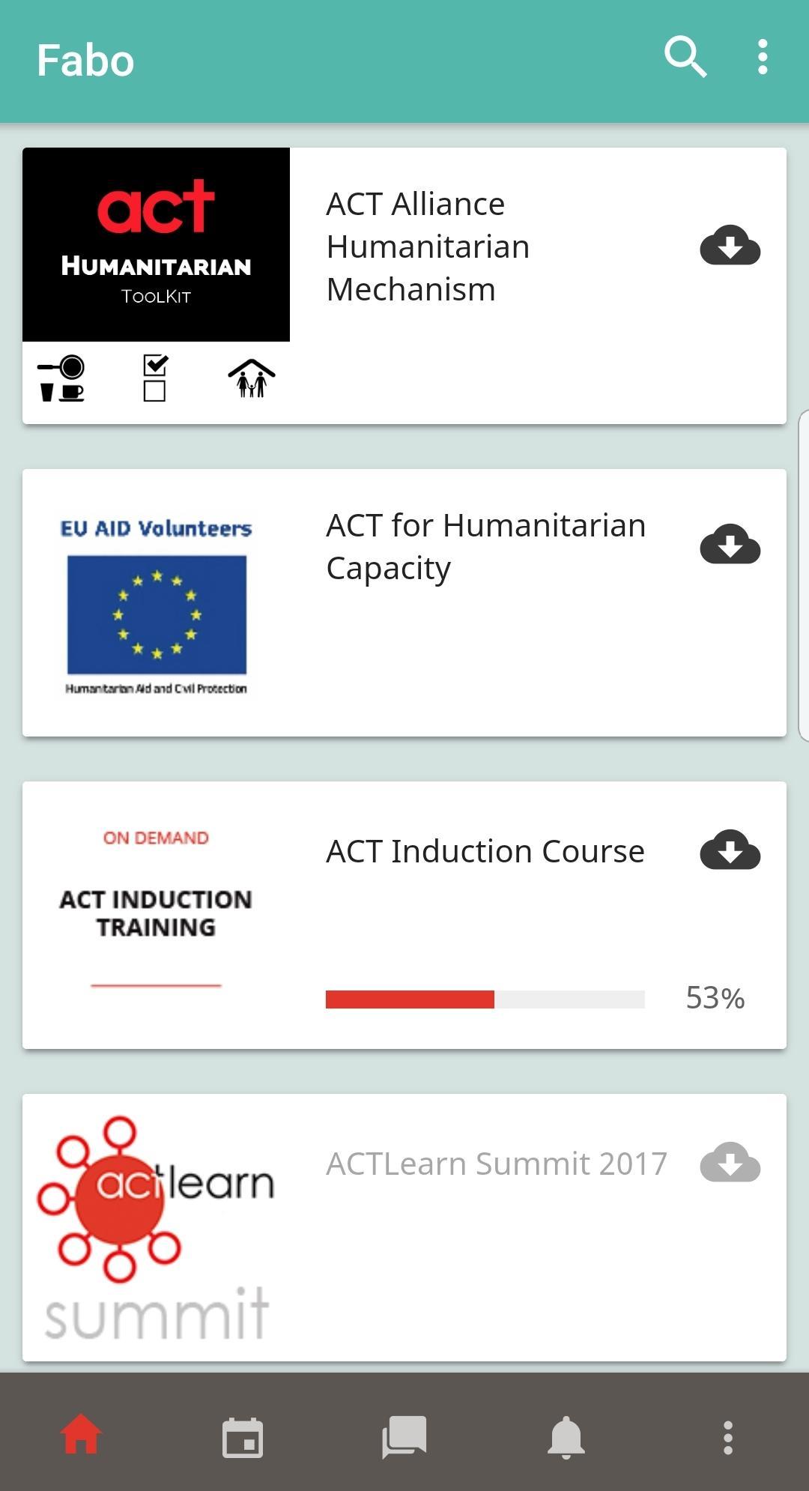
Task: Download ACT Alliance Humanitarian Mechanism course
Action: click(x=730, y=246)
